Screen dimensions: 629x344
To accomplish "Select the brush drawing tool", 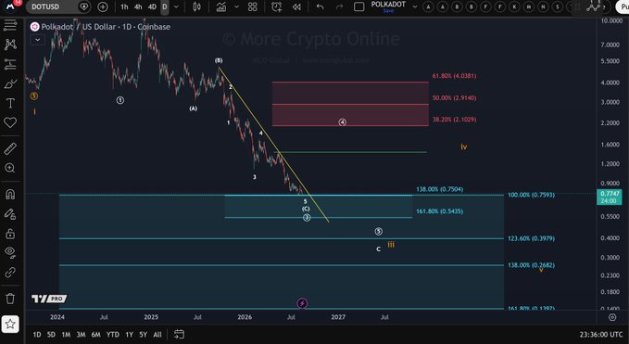I will click(10, 83).
